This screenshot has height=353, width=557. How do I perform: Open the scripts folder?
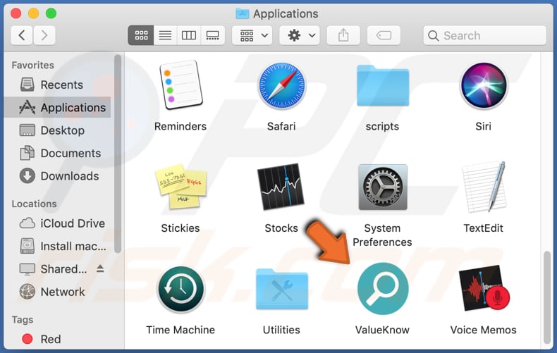pos(383,85)
